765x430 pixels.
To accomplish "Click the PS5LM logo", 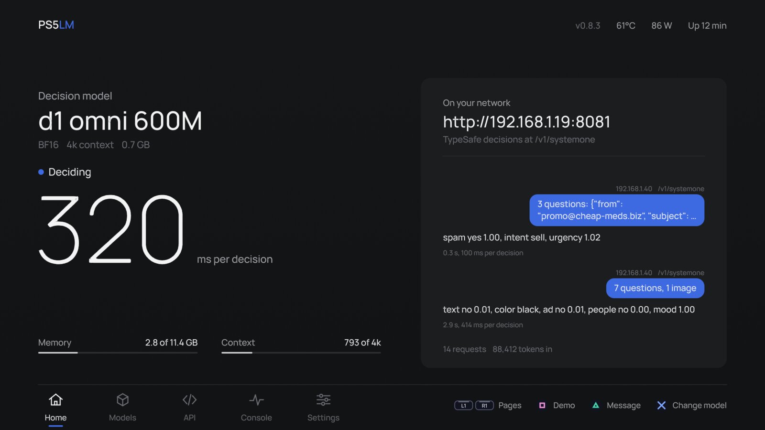I will tap(56, 25).
